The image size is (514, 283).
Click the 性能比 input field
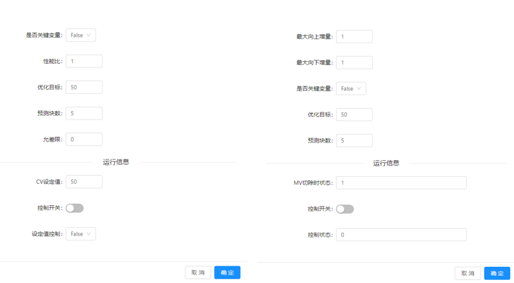84,61
